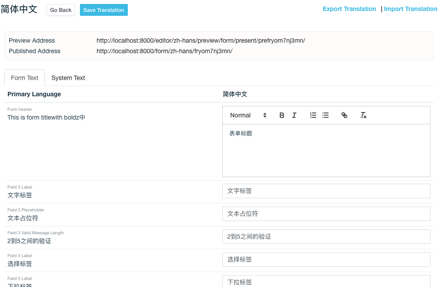Select the ordered list icon
Screen dimensions: 441x287
pos(313,115)
